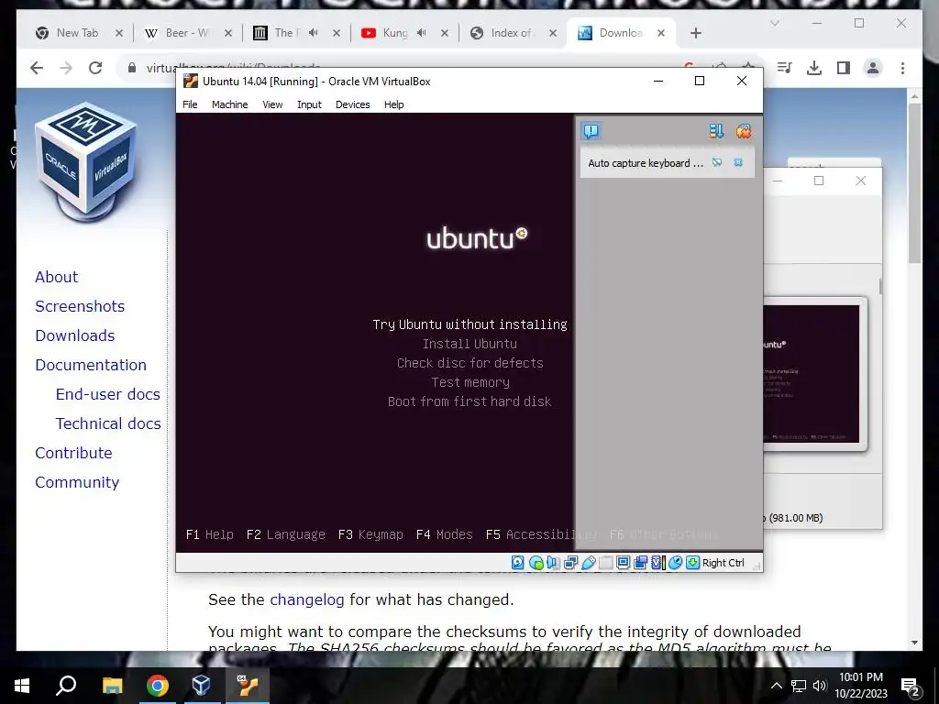The height and width of the screenshot is (704, 939).
Task: Close the Beer Wikipedia tab
Action: [228, 33]
